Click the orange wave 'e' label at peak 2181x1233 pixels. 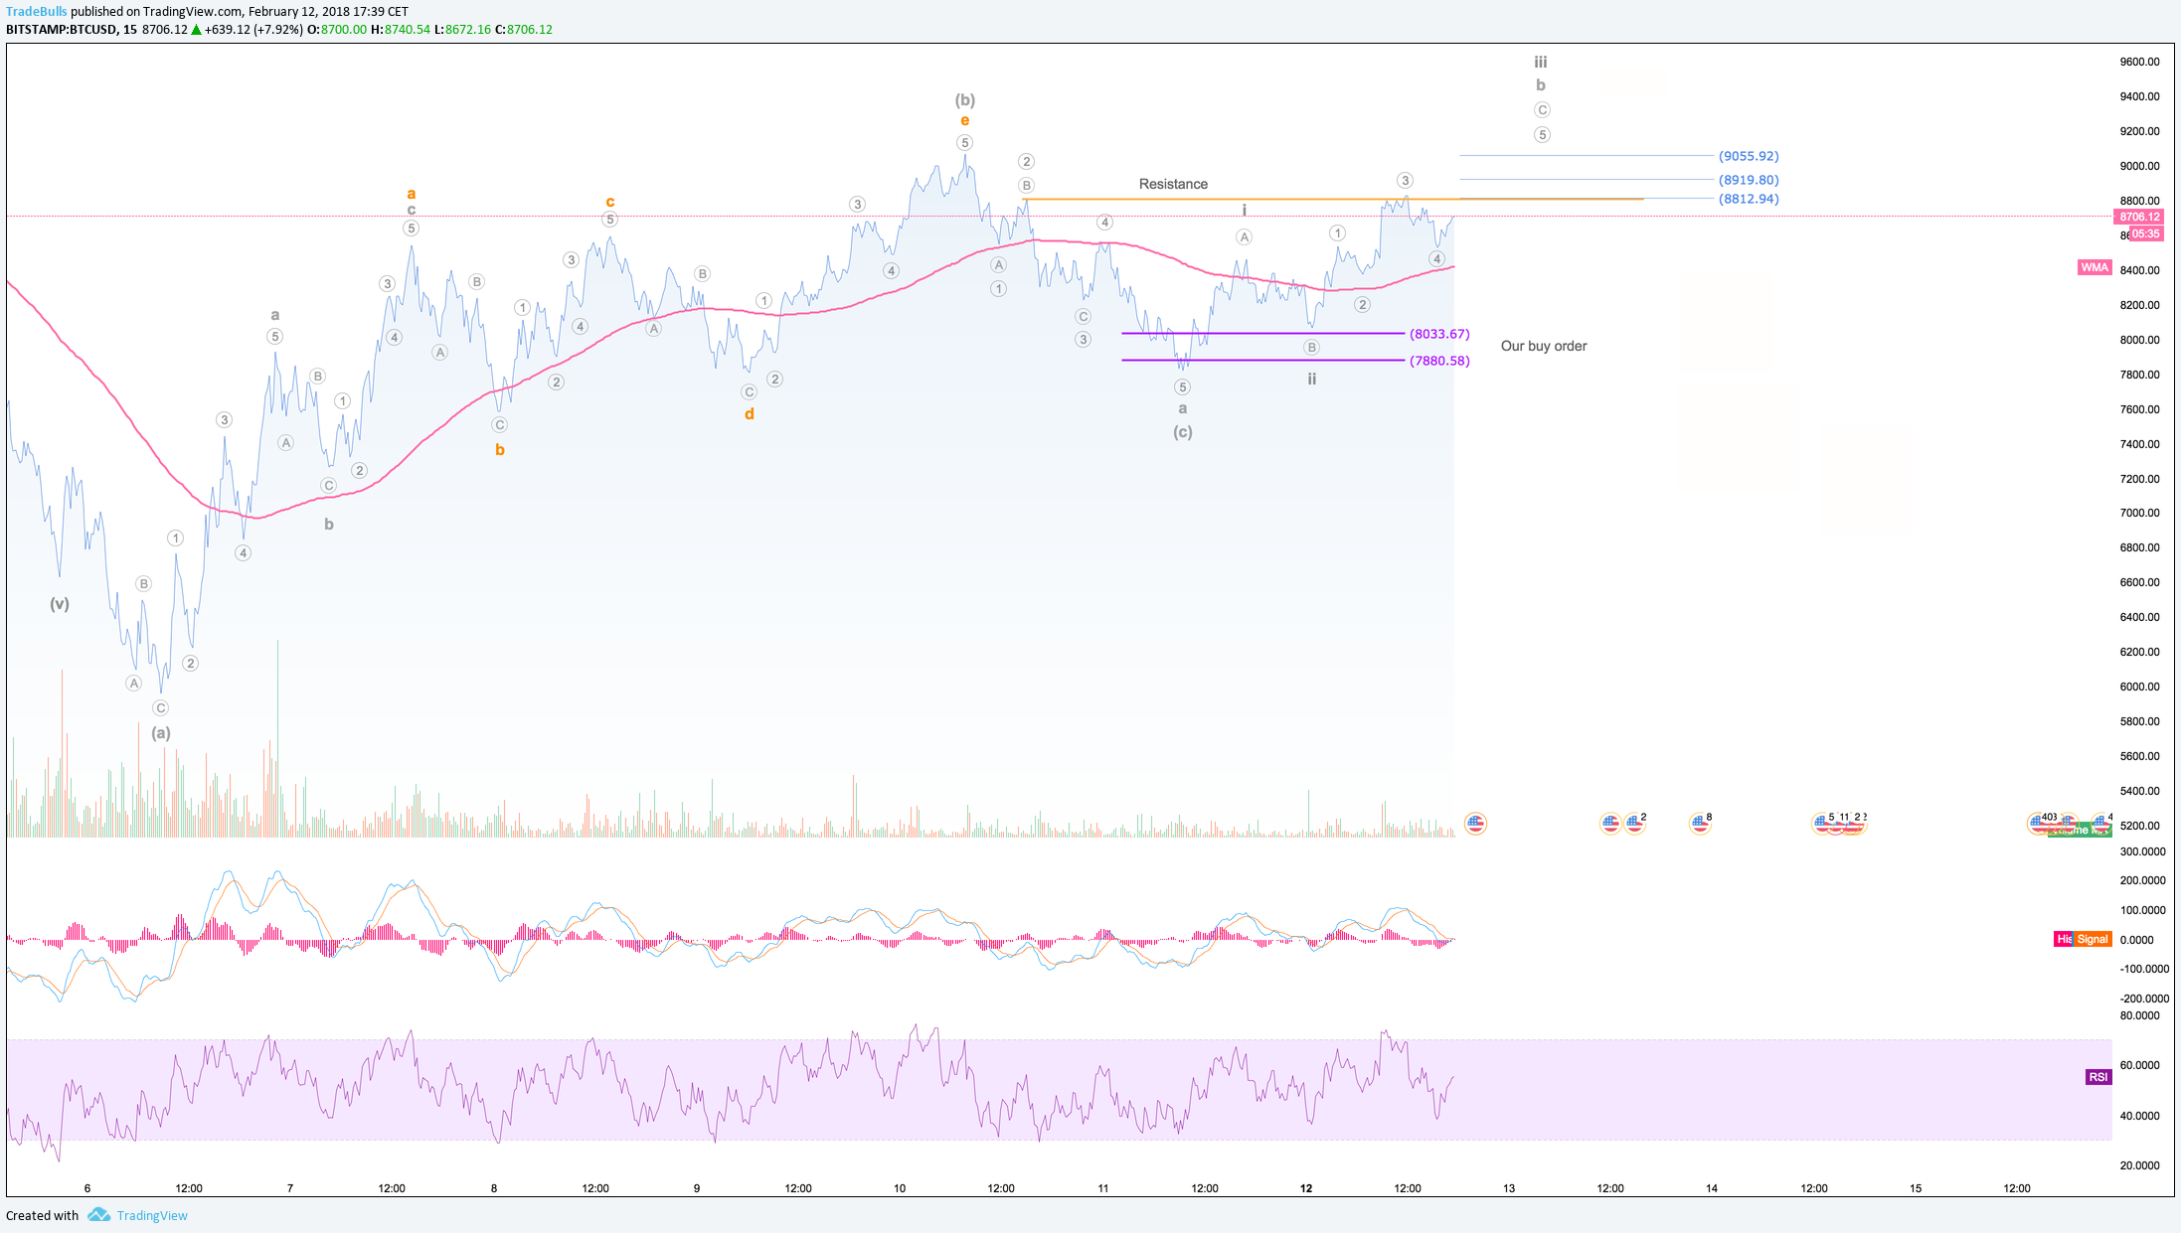[x=964, y=120]
